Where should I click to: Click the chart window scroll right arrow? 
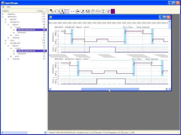point(167,89)
